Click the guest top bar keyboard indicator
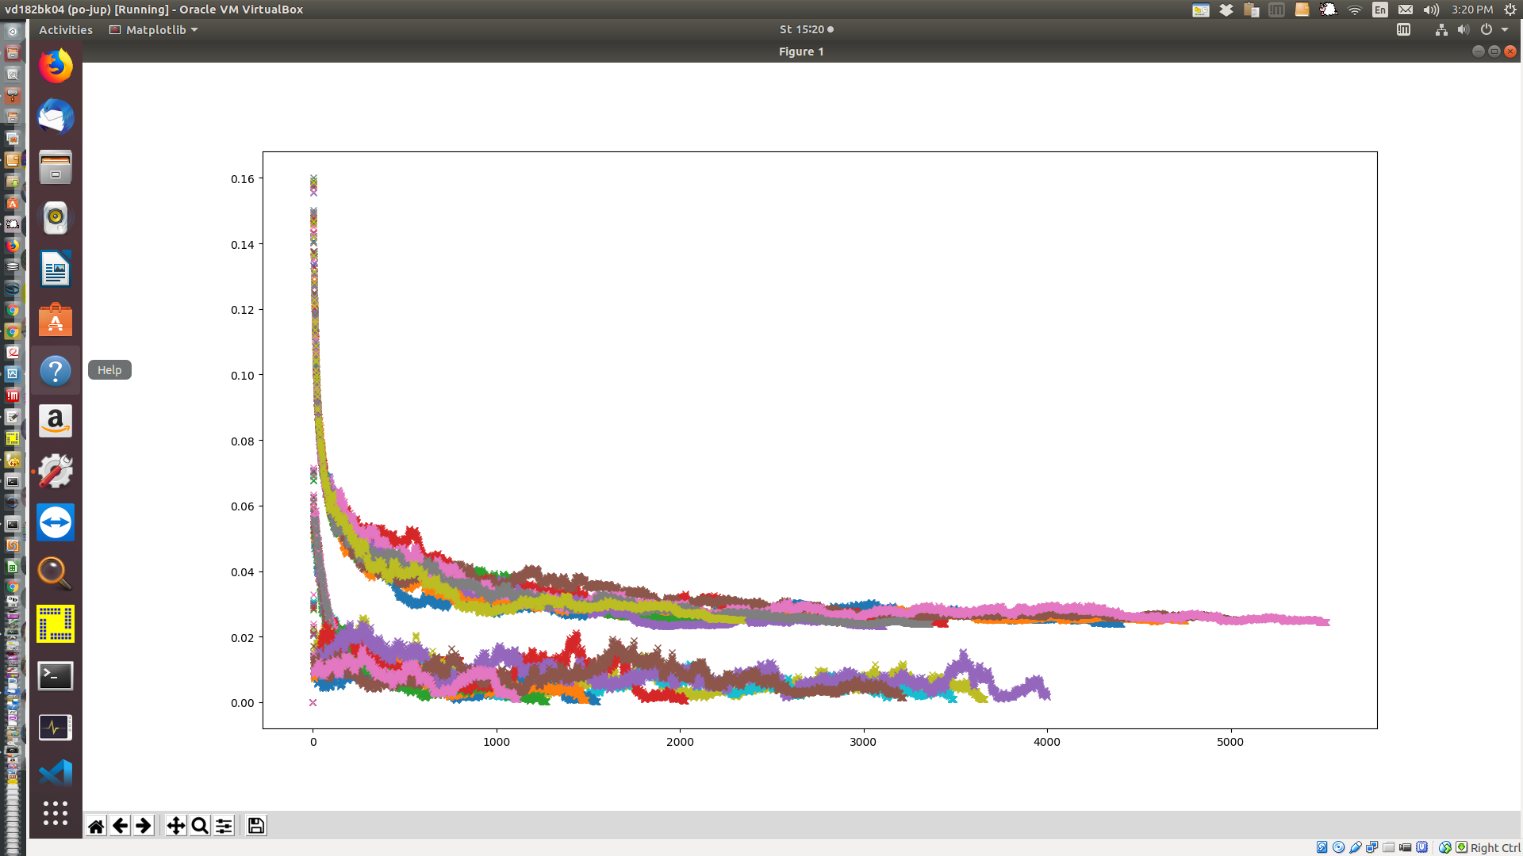This screenshot has height=856, width=1523. click(x=1403, y=29)
